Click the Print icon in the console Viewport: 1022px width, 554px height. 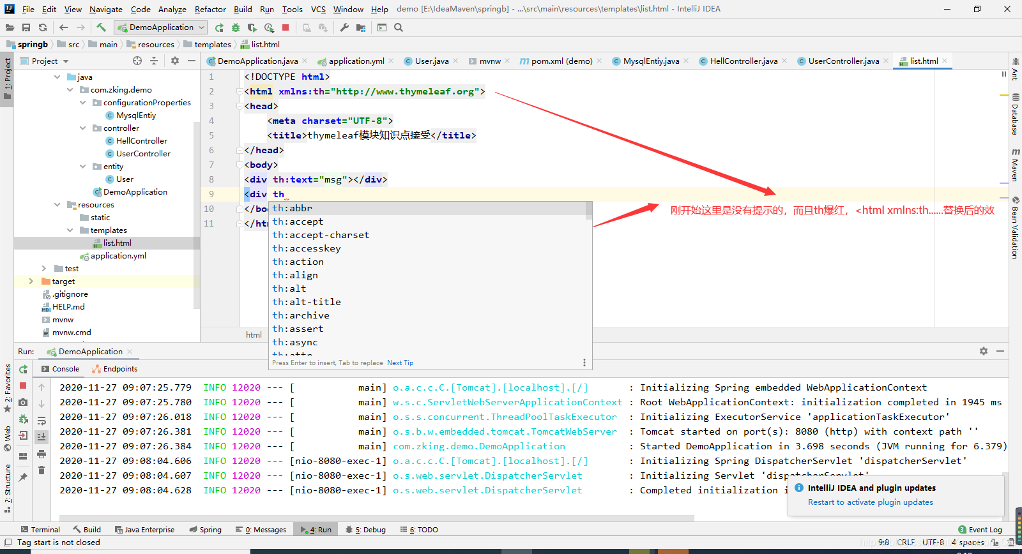tap(42, 454)
